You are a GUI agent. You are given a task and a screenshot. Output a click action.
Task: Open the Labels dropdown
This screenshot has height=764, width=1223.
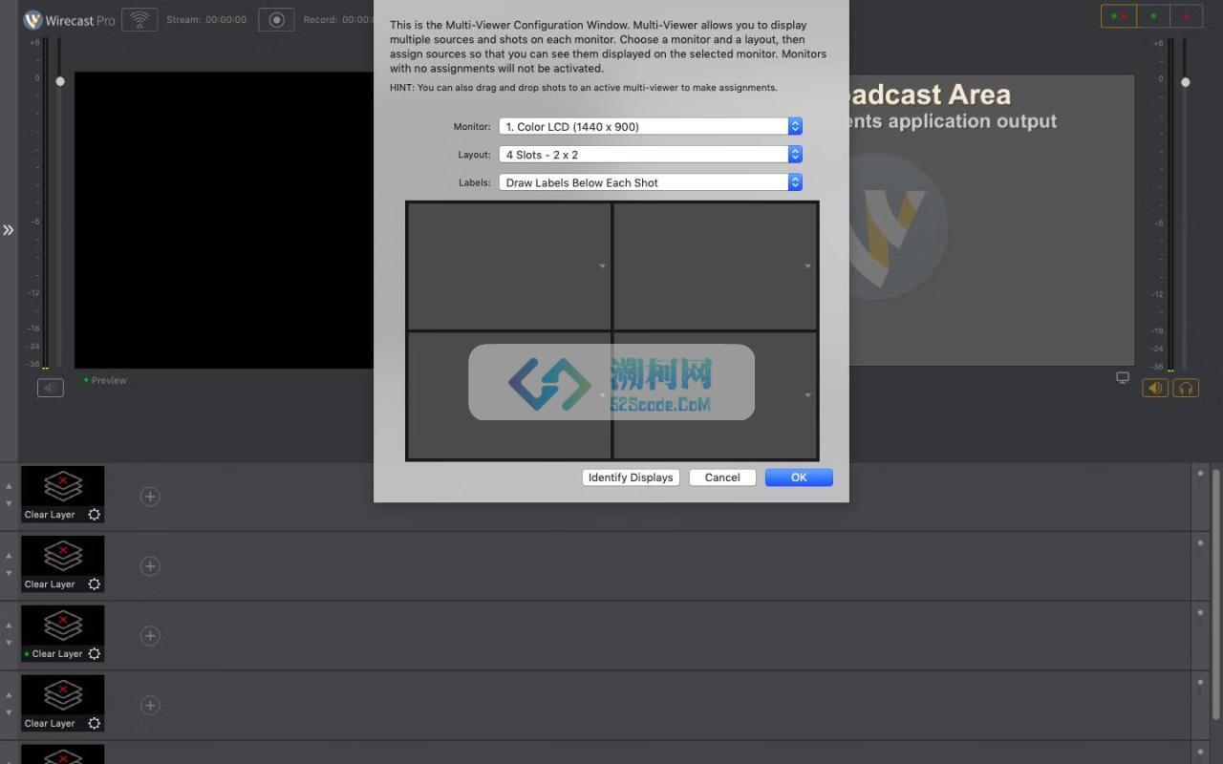point(651,182)
